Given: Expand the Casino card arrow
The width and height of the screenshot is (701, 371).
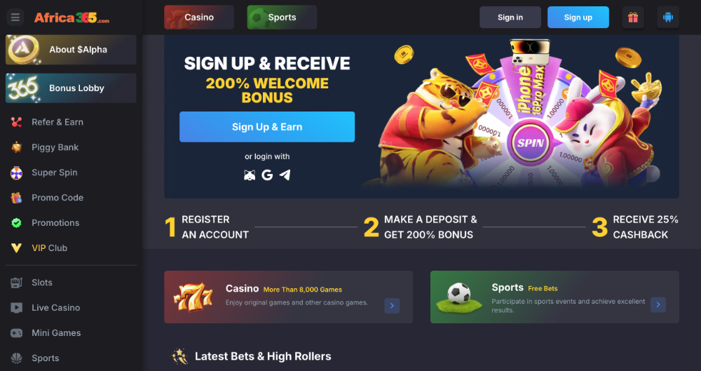Looking at the screenshot, I should tap(392, 306).
